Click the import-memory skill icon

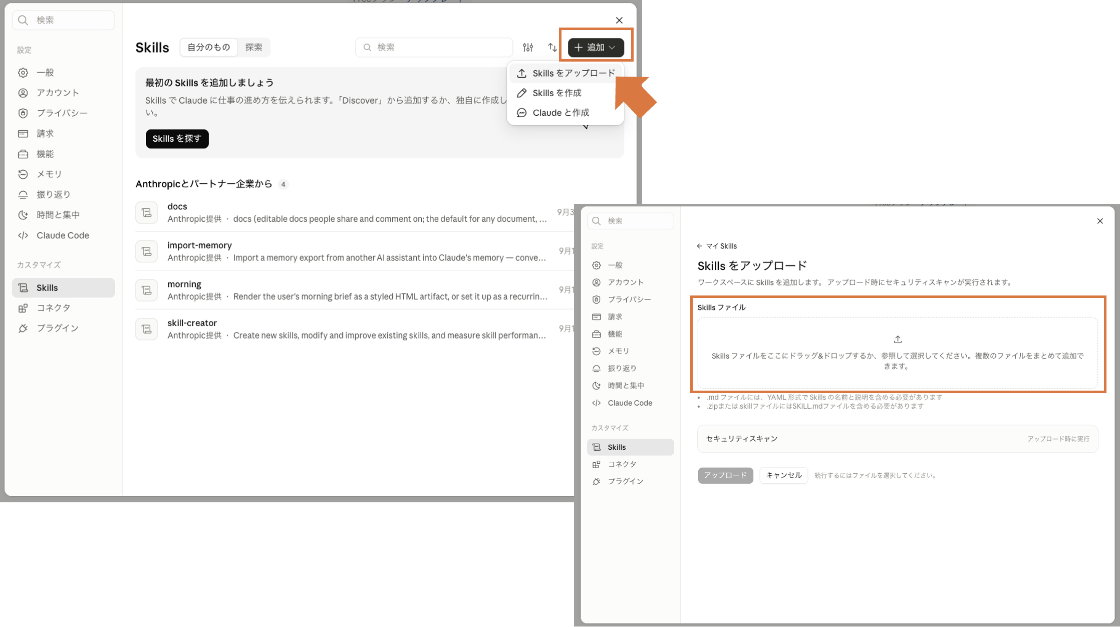pyautogui.click(x=147, y=251)
